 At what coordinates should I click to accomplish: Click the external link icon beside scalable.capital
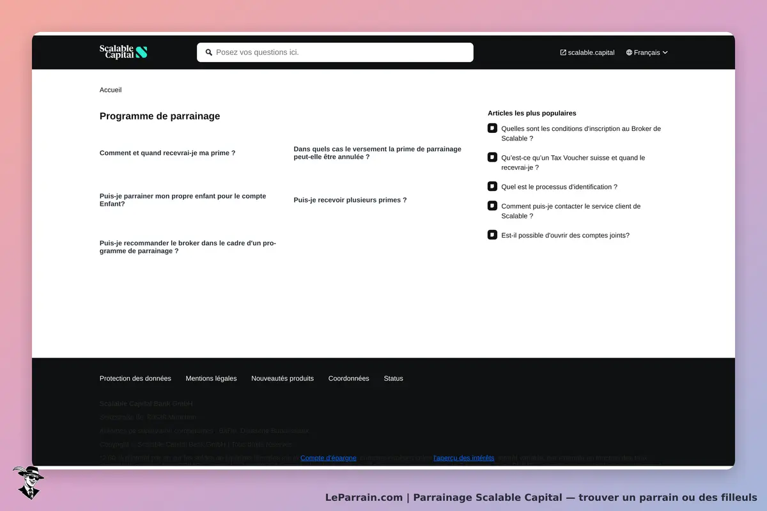563,52
